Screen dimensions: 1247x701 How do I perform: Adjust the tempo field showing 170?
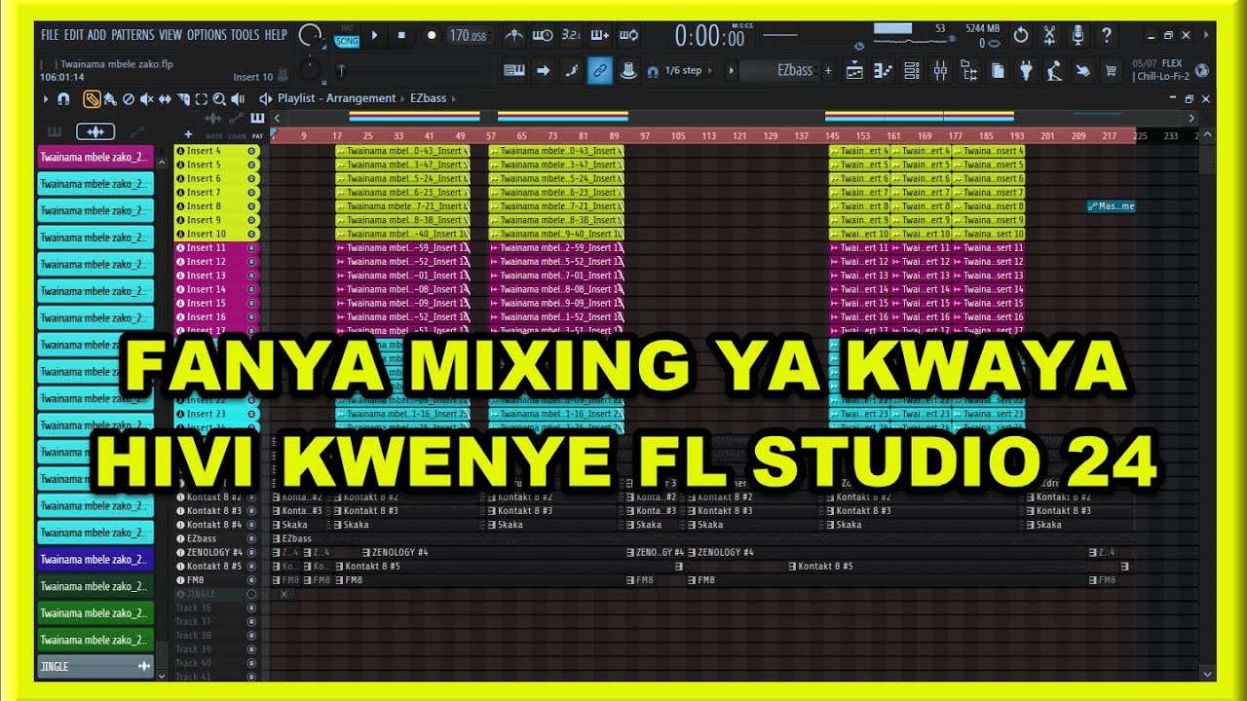(469, 36)
